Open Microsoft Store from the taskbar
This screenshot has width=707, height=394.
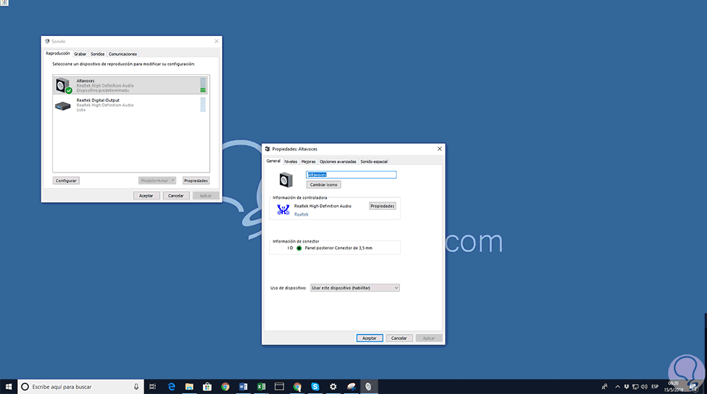[x=207, y=387]
